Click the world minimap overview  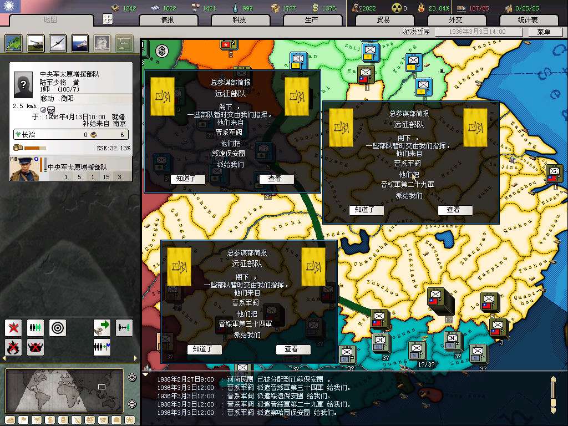tap(64, 390)
